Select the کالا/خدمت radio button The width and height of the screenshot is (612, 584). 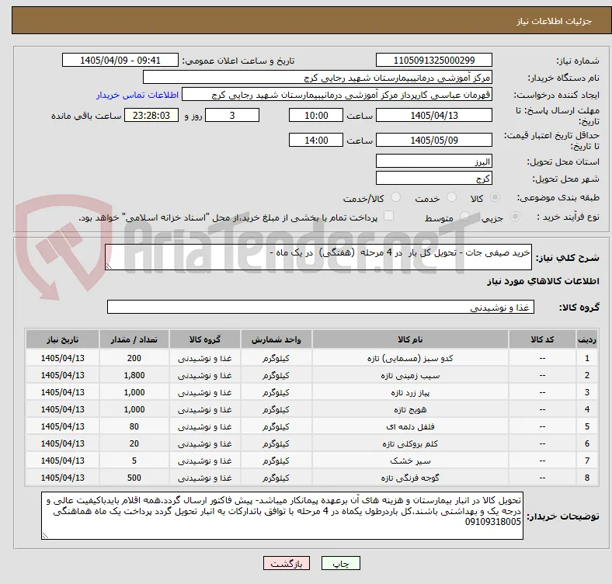(x=396, y=197)
